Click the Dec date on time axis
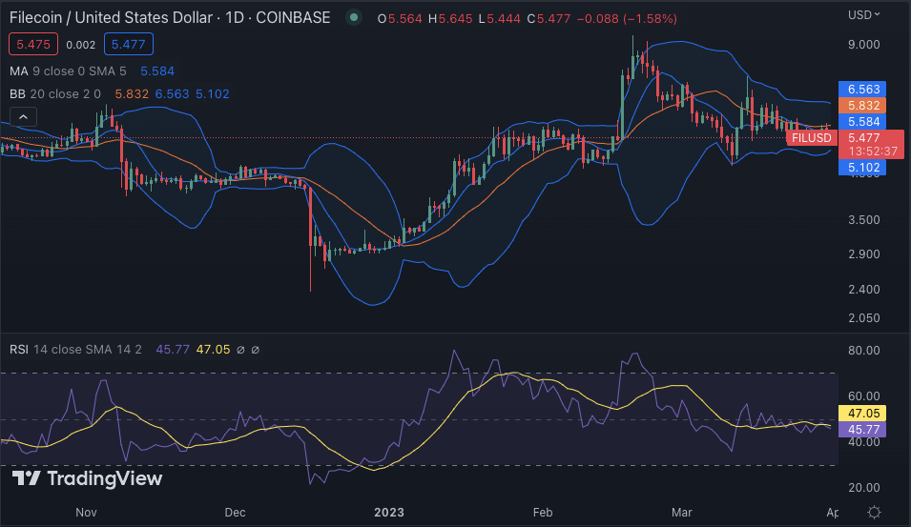 coord(235,513)
